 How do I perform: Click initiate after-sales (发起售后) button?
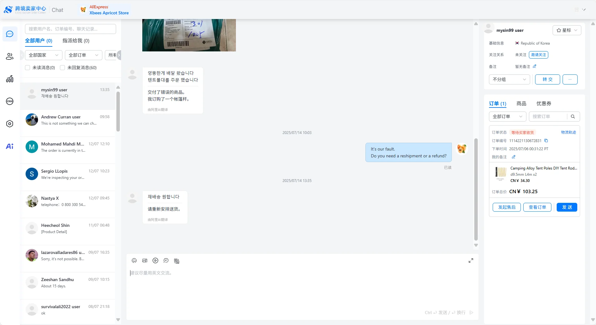tap(507, 207)
